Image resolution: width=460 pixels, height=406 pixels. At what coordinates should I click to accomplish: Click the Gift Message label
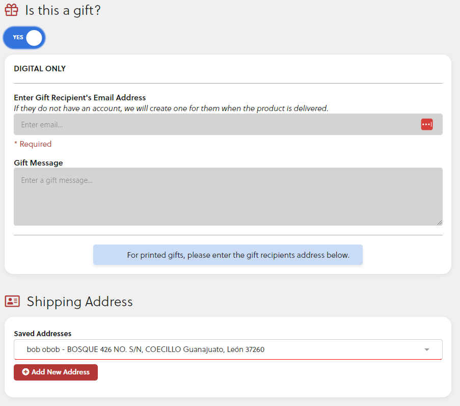(x=38, y=163)
